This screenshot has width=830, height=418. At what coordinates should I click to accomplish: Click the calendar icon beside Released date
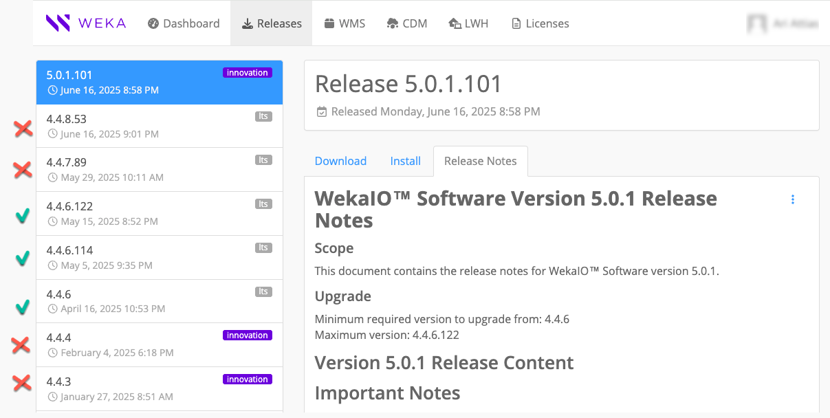(x=321, y=111)
